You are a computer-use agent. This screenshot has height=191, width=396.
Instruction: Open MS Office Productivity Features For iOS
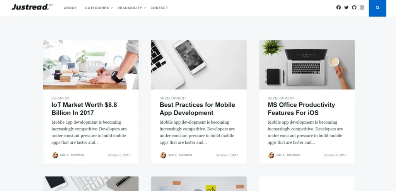pyautogui.click(x=301, y=109)
